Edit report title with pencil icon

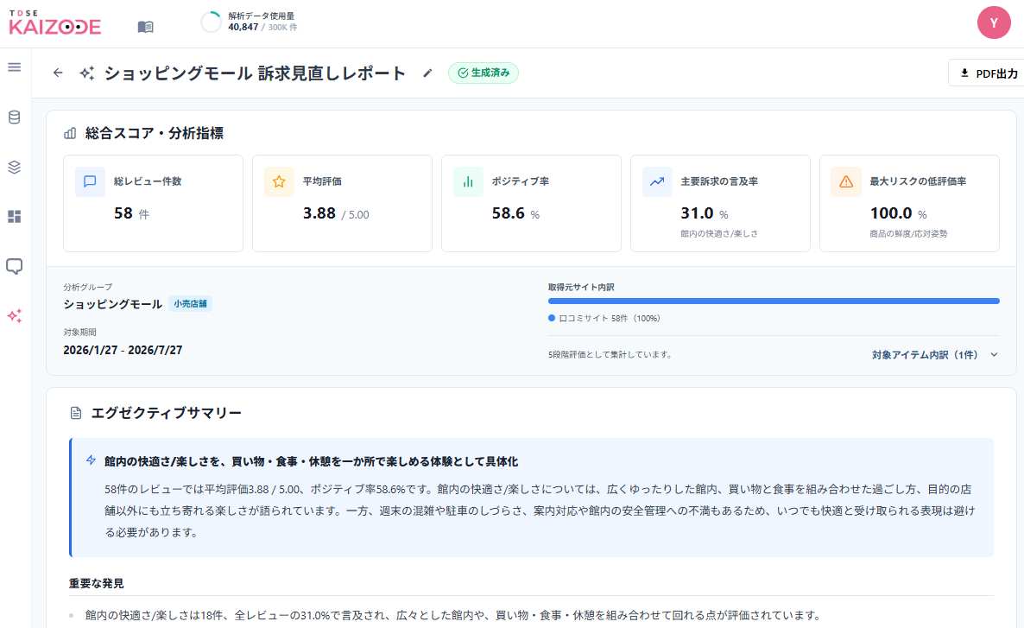(x=427, y=73)
